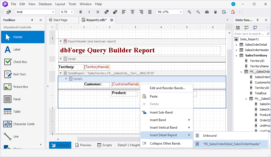Image resolution: width=271 pixels, height=157 pixels.
Task: Collapse the DetailReport band
Action: tap(61, 73)
